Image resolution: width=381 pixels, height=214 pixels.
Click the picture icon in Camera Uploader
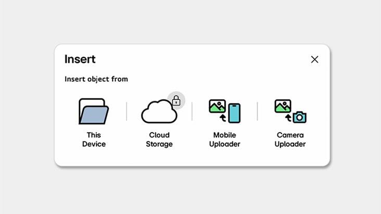coord(283,106)
